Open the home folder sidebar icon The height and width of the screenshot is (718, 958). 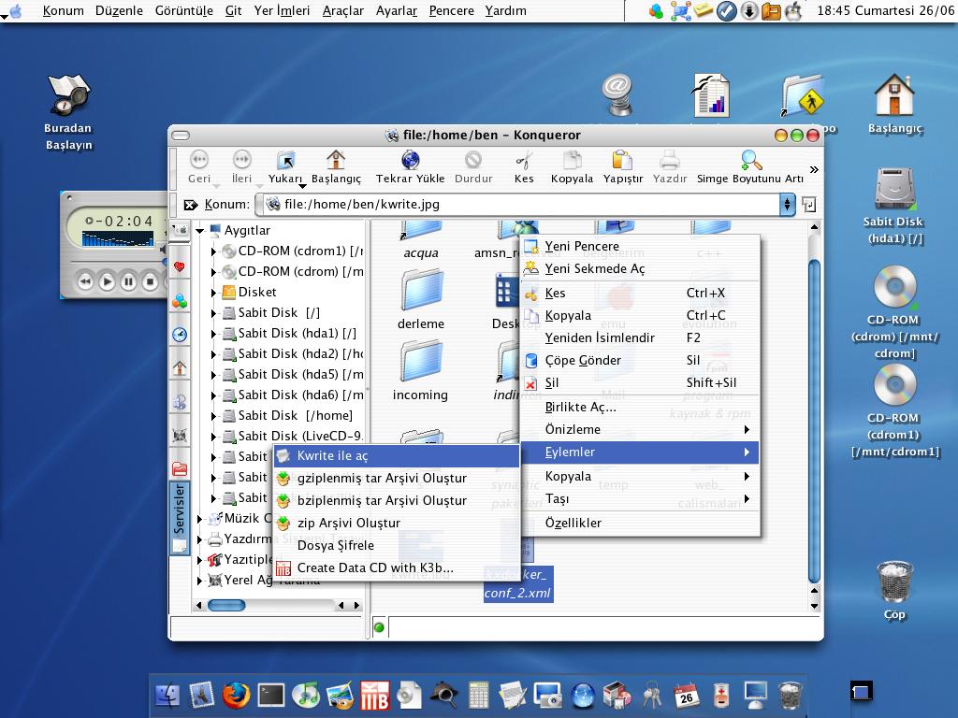180,368
